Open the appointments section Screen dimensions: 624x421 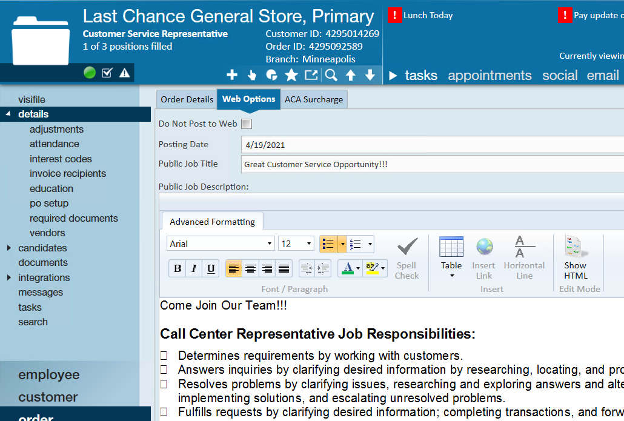[x=490, y=75]
